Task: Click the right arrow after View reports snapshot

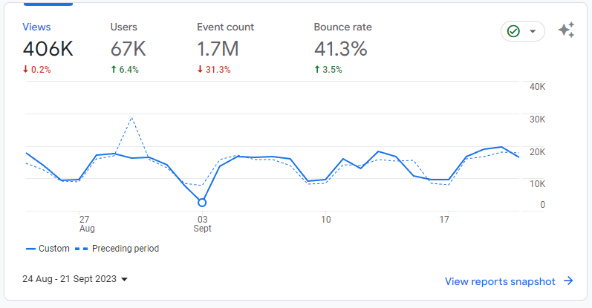Action: [568, 281]
